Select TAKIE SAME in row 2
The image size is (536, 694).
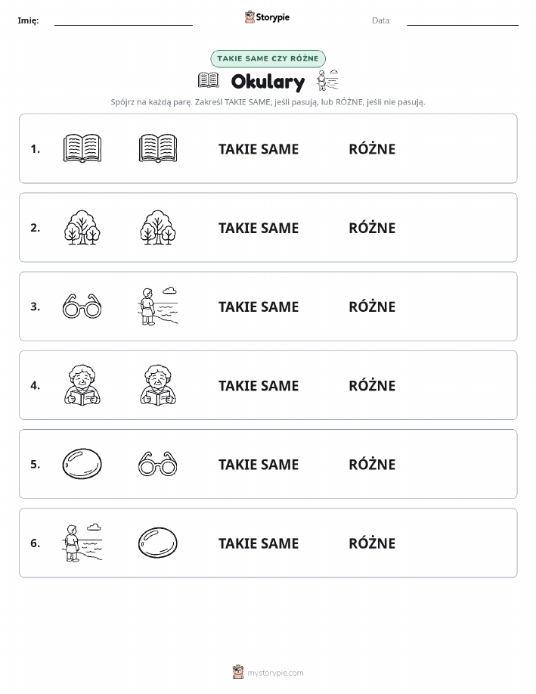point(259,228)
